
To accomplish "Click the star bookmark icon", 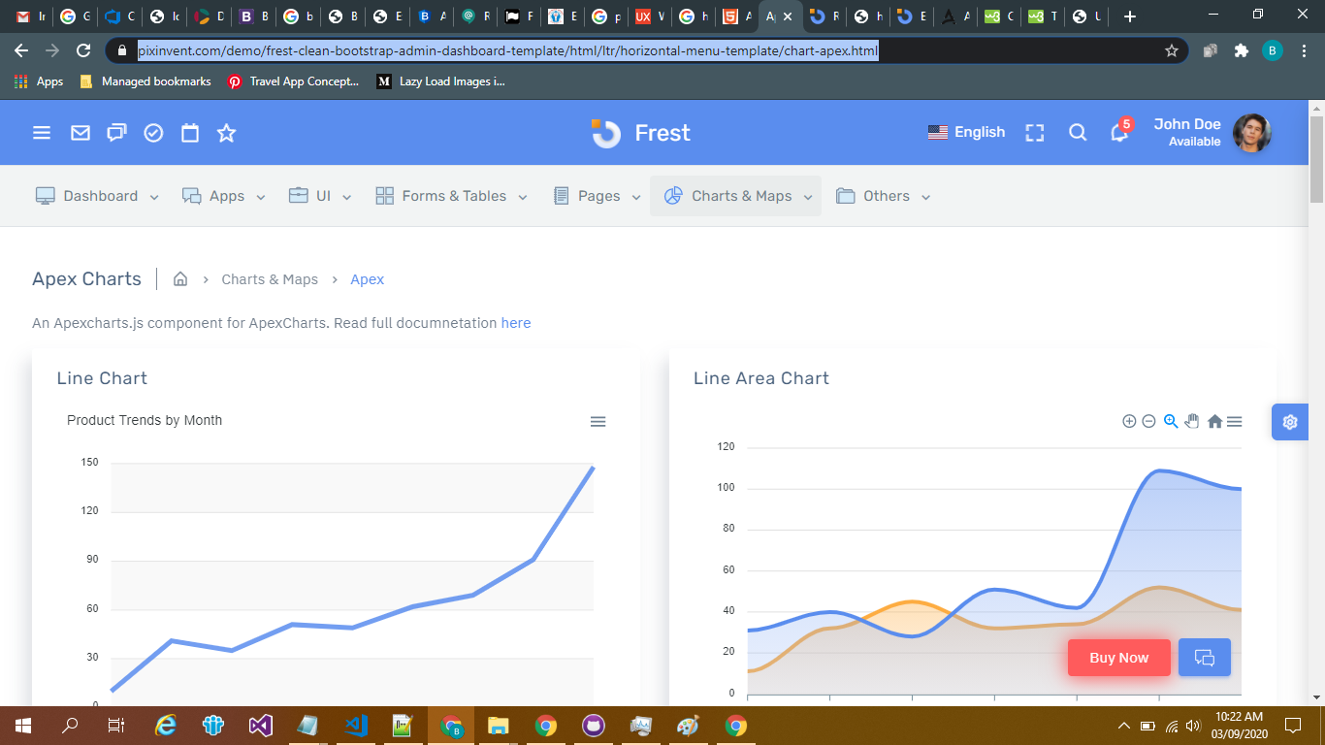I will click(226, 133).
